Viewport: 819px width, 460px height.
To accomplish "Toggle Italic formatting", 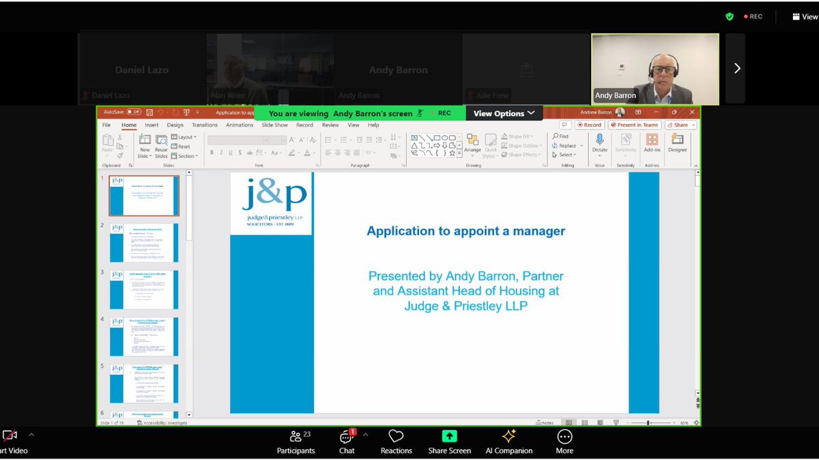I will [x=221, y=153].
